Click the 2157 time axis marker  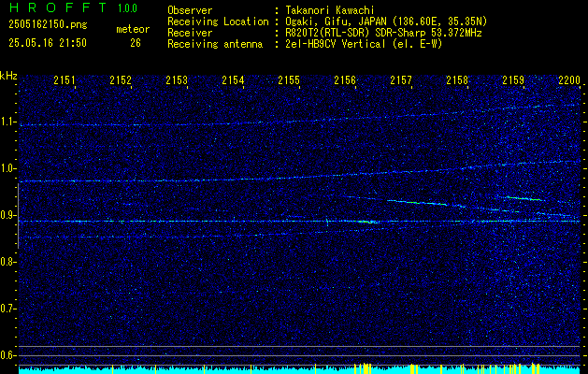(x=401, y=79)
